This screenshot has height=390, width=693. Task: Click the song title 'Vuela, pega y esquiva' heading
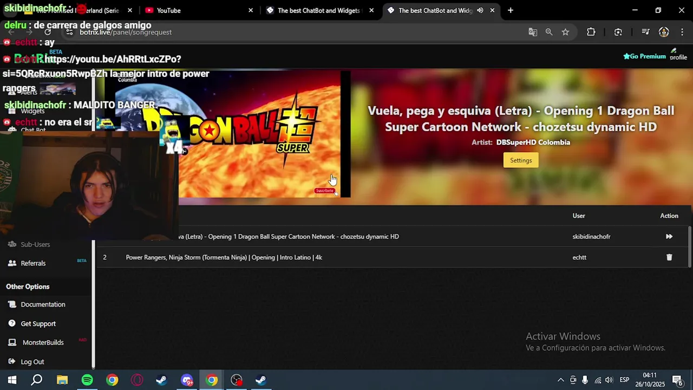pos(521,119)
